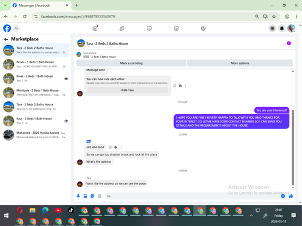
Task: Open Pervis 3 Beds 1 Bath House chat
Action: [x=36, y=64]
